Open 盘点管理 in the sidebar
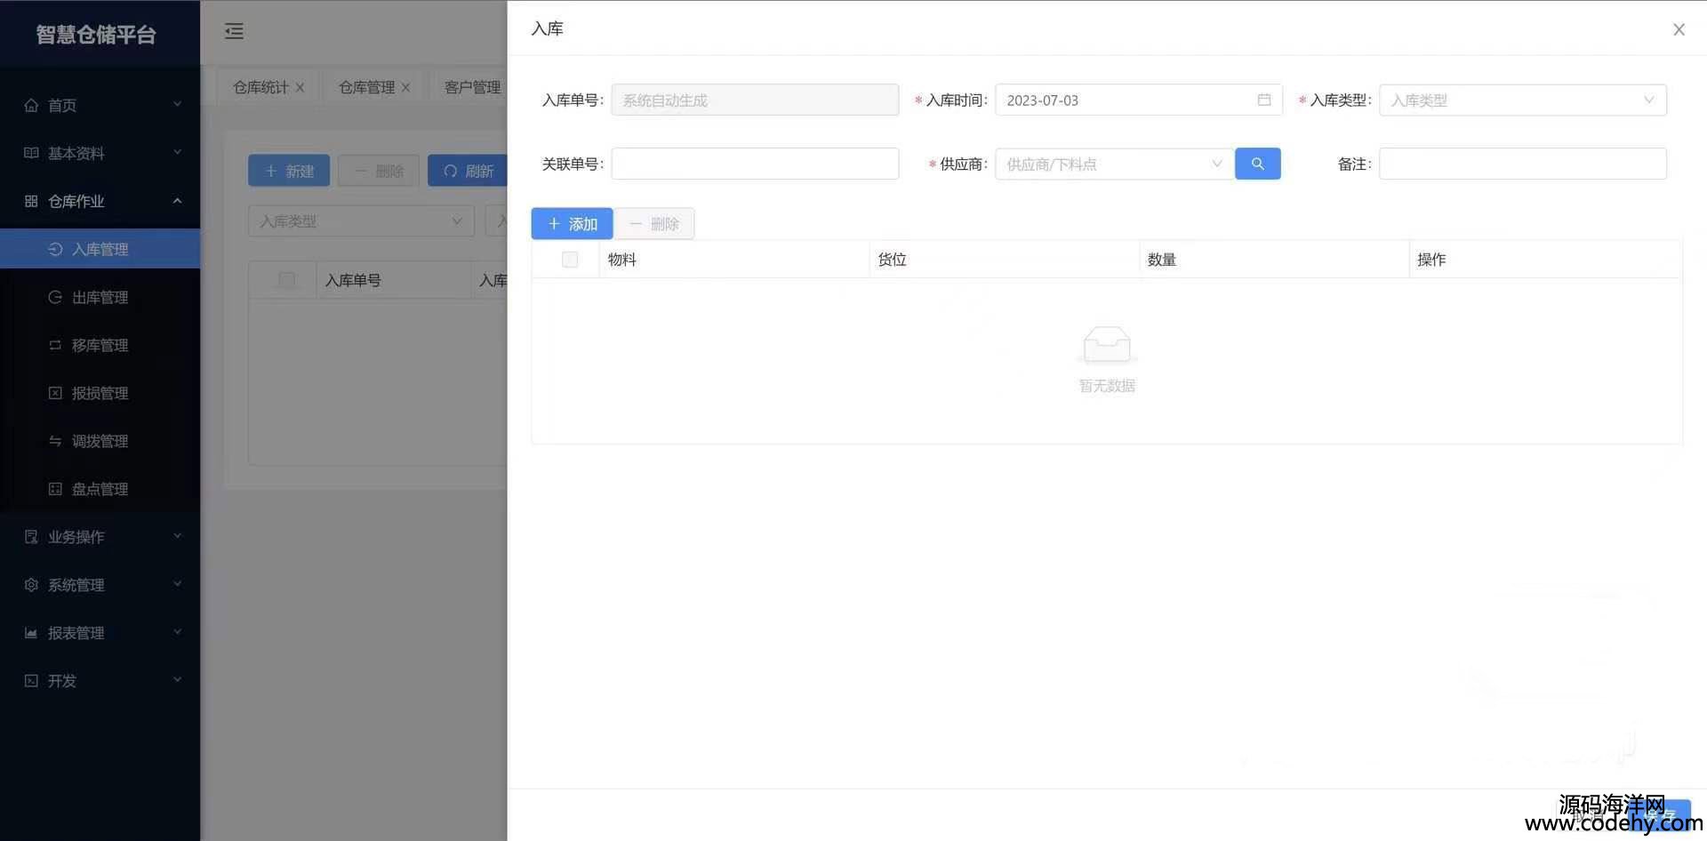The image size is (1707, 841). click(x=100, y=489)
